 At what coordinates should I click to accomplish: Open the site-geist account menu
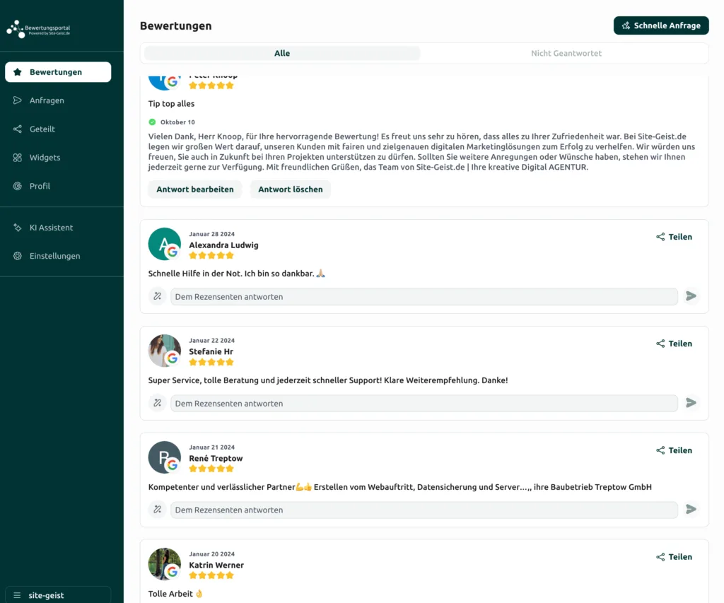tap(58, 595)
